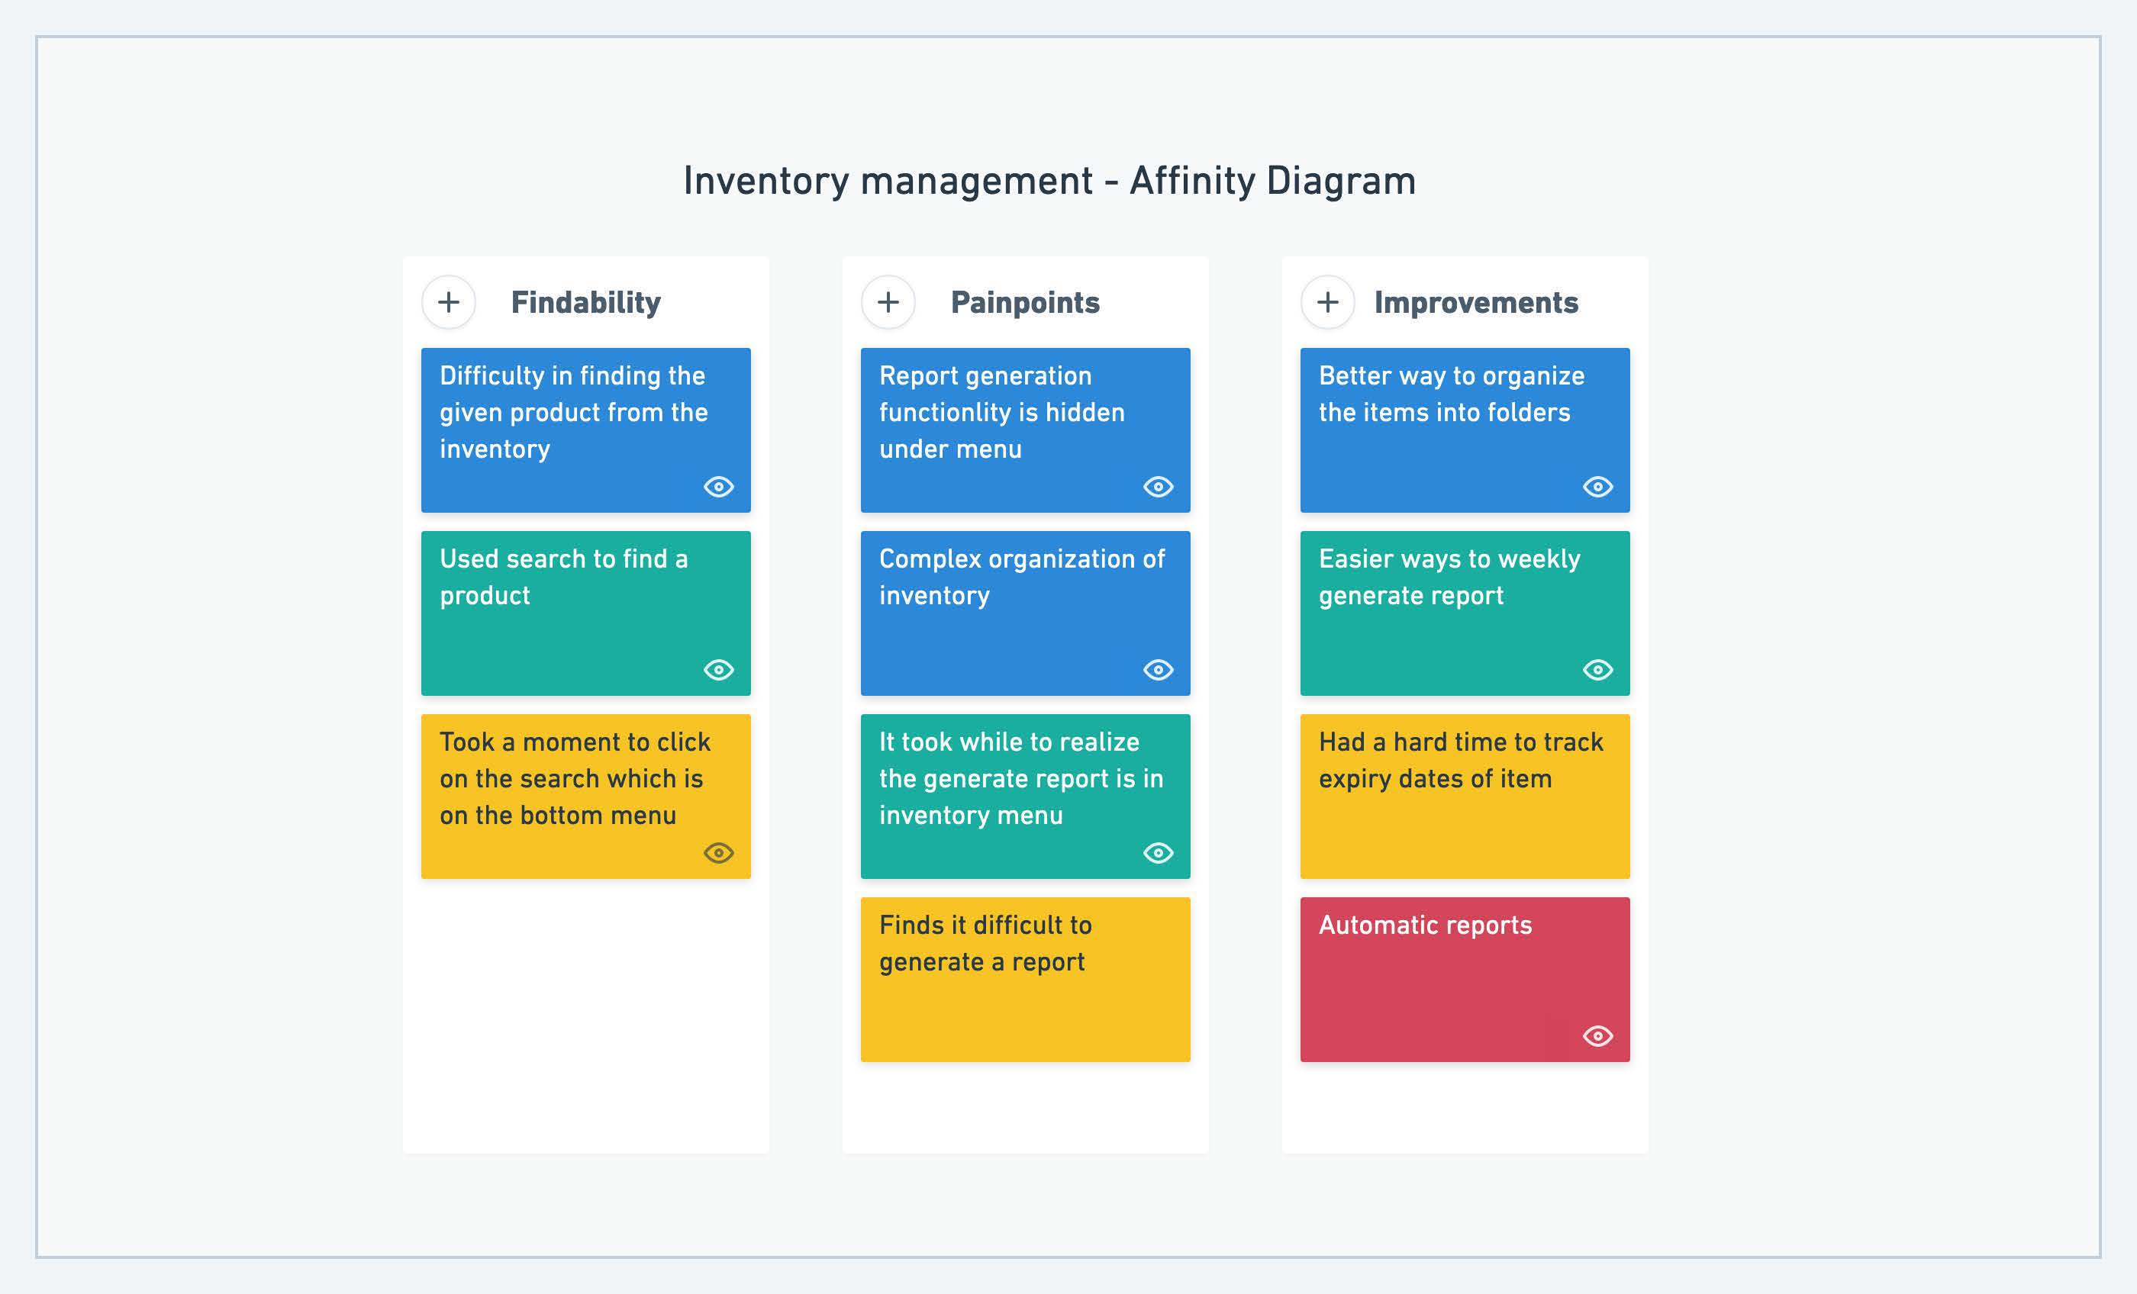This screenshot has width=2137, height=1294.
Task: Toggle eye on 'Better way to organize' card
Action: pyautogui.click(x=1597, y=487)
